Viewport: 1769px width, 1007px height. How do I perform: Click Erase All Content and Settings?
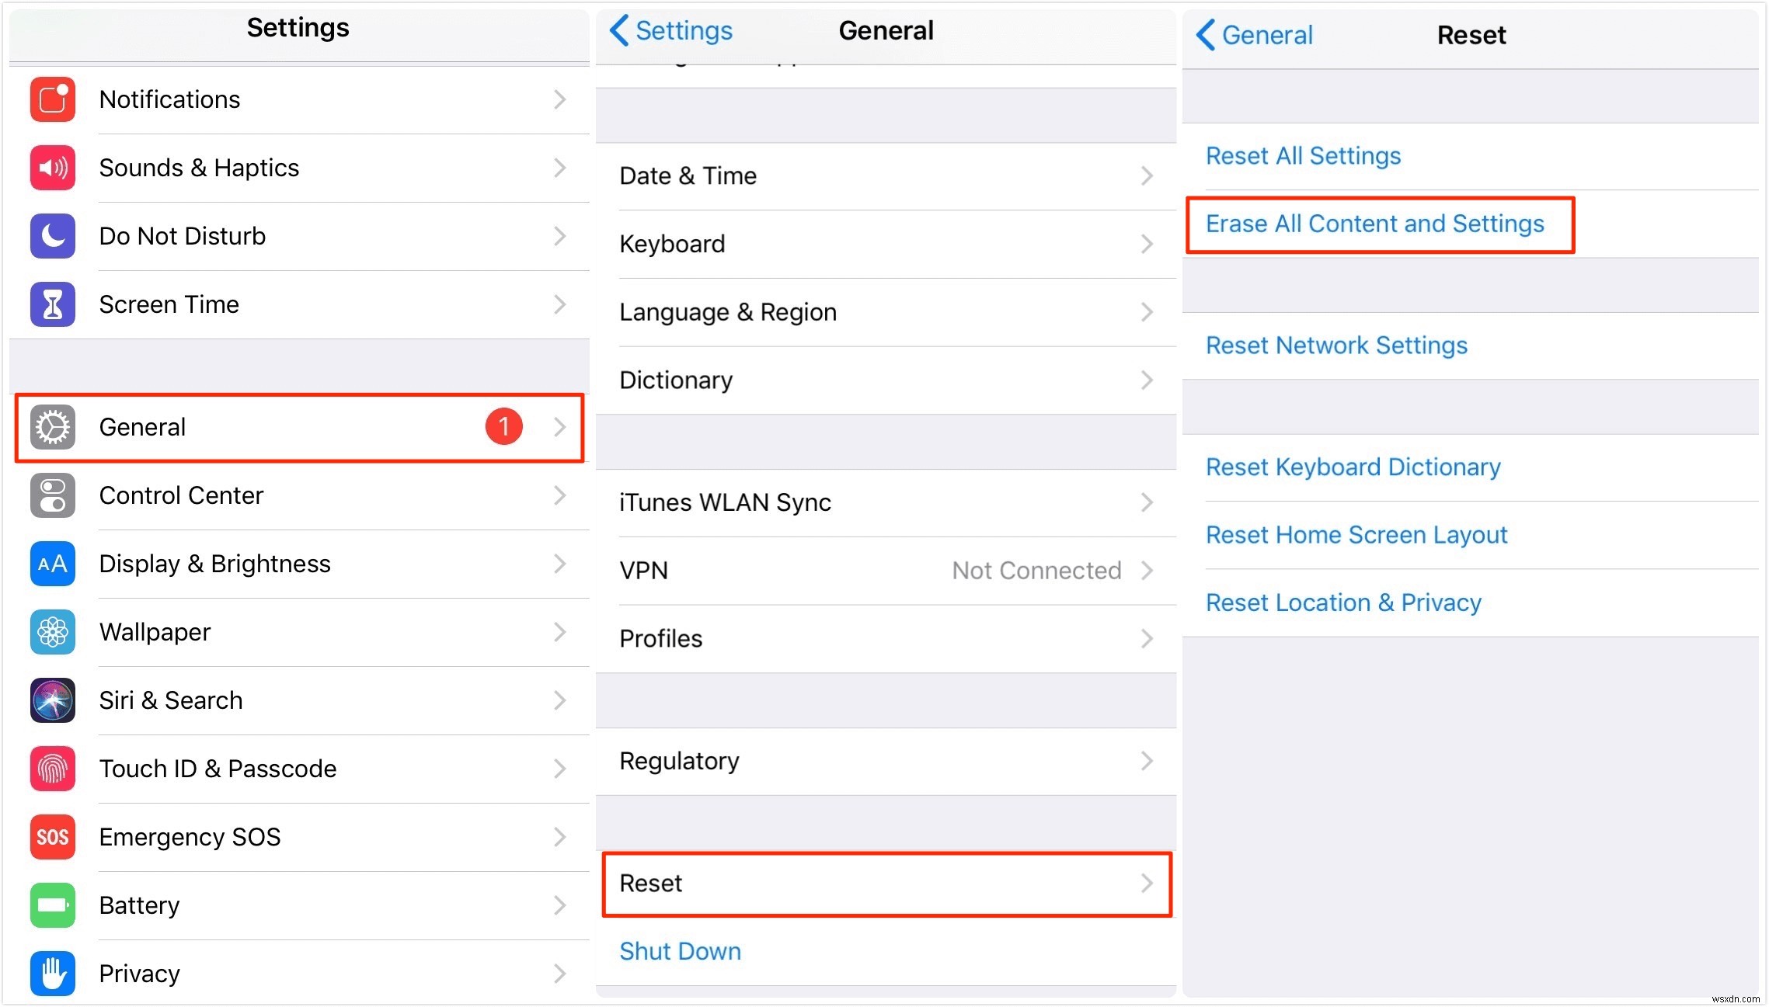coord(1377,224)
